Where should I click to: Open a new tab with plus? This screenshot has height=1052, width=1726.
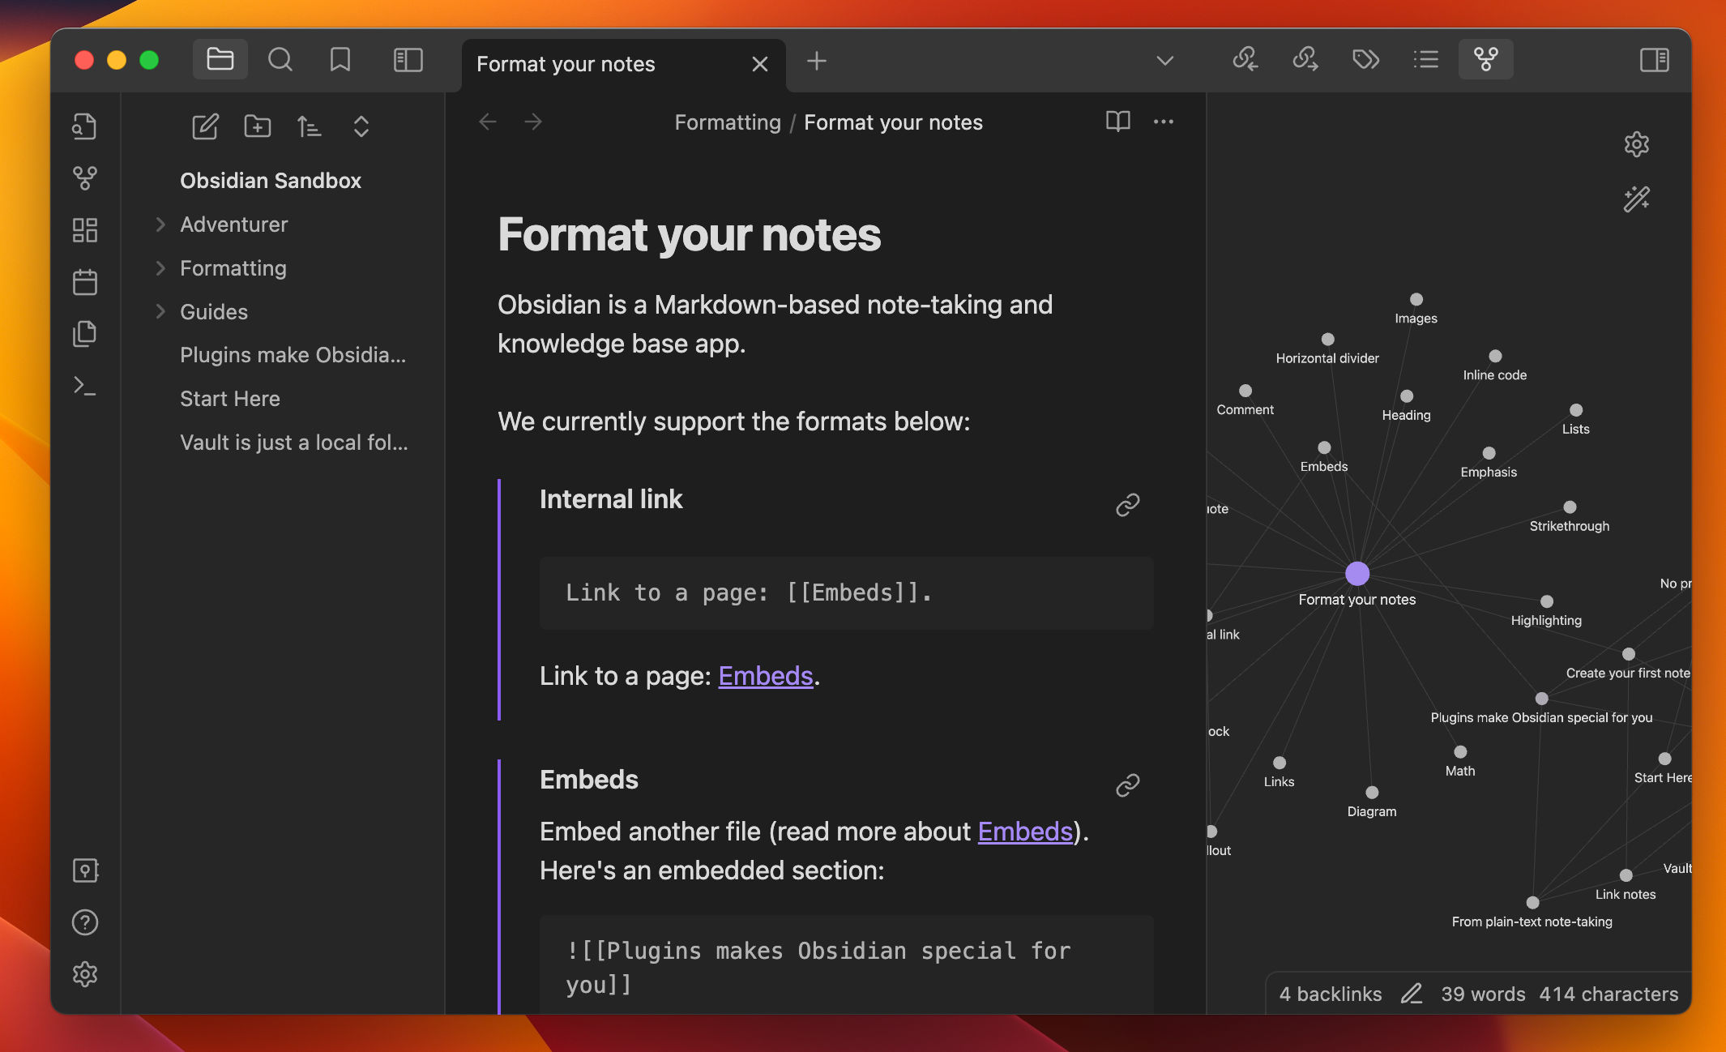(x=817, y=61)
